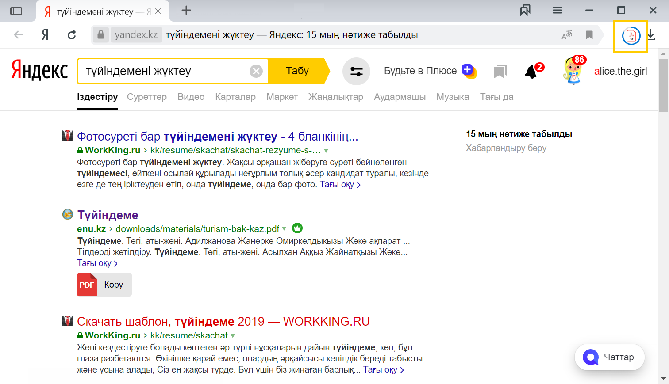Open Yandex home via Я toolbar icon

point(45,34)
